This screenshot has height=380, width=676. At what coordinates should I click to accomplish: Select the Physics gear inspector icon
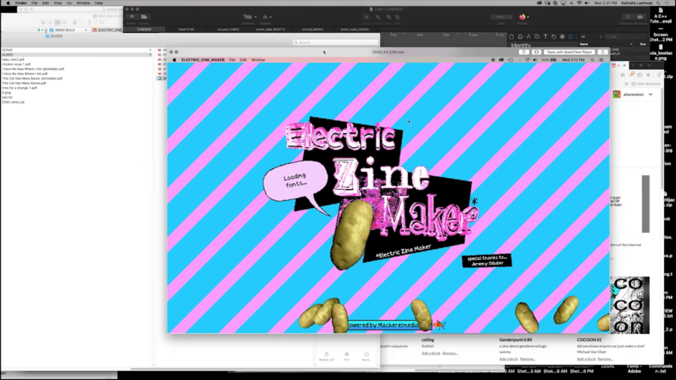point(562,37)
